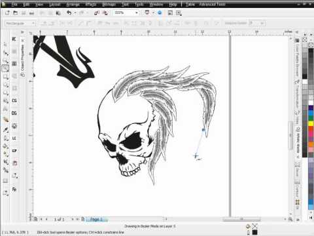This screenshot has height=236, width=314.
Task: Open the Arrange menu
Action: coord(73,4)
